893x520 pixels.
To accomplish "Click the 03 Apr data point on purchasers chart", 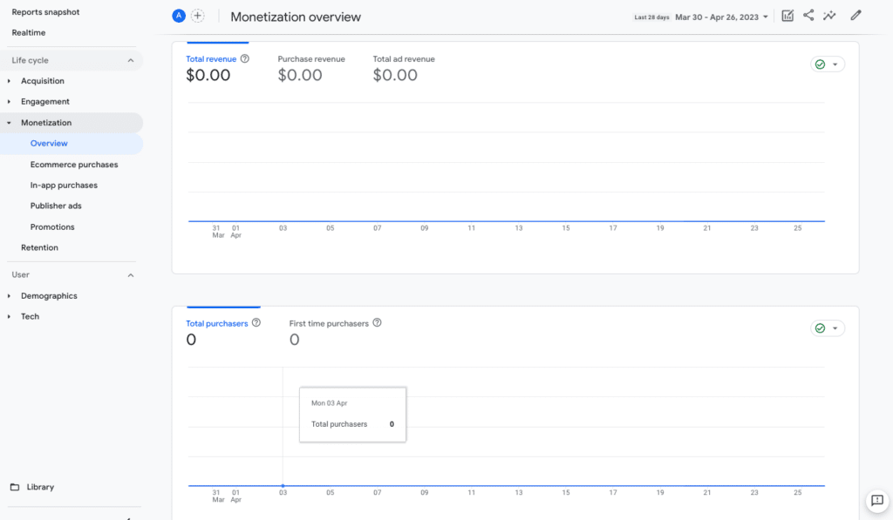I will coord(283,486).
